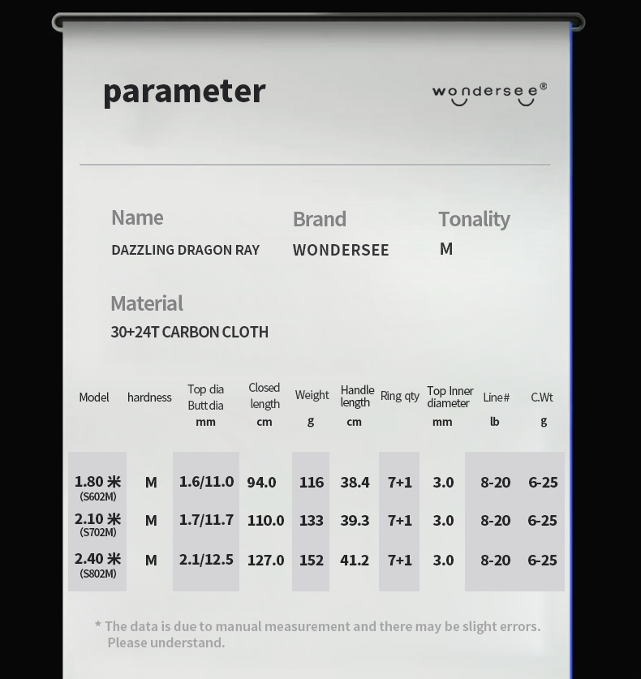Click the '110.0' closed length value
The width and height of the screenshot is (641, 679).
pos(265,521)
